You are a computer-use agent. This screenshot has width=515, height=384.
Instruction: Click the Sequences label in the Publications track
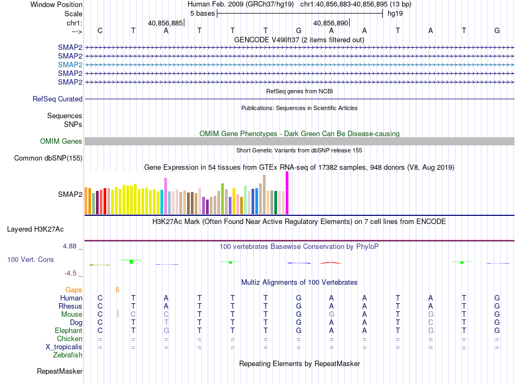coord(65,116)
